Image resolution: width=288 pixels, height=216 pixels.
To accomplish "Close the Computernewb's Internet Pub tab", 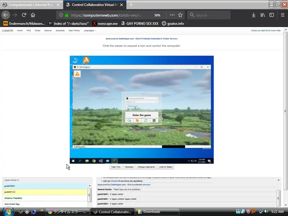I will click(58, 5).
